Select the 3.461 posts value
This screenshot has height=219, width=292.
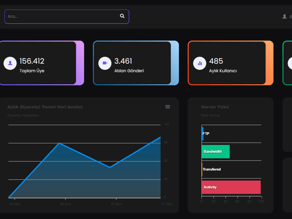pos(123,61)
